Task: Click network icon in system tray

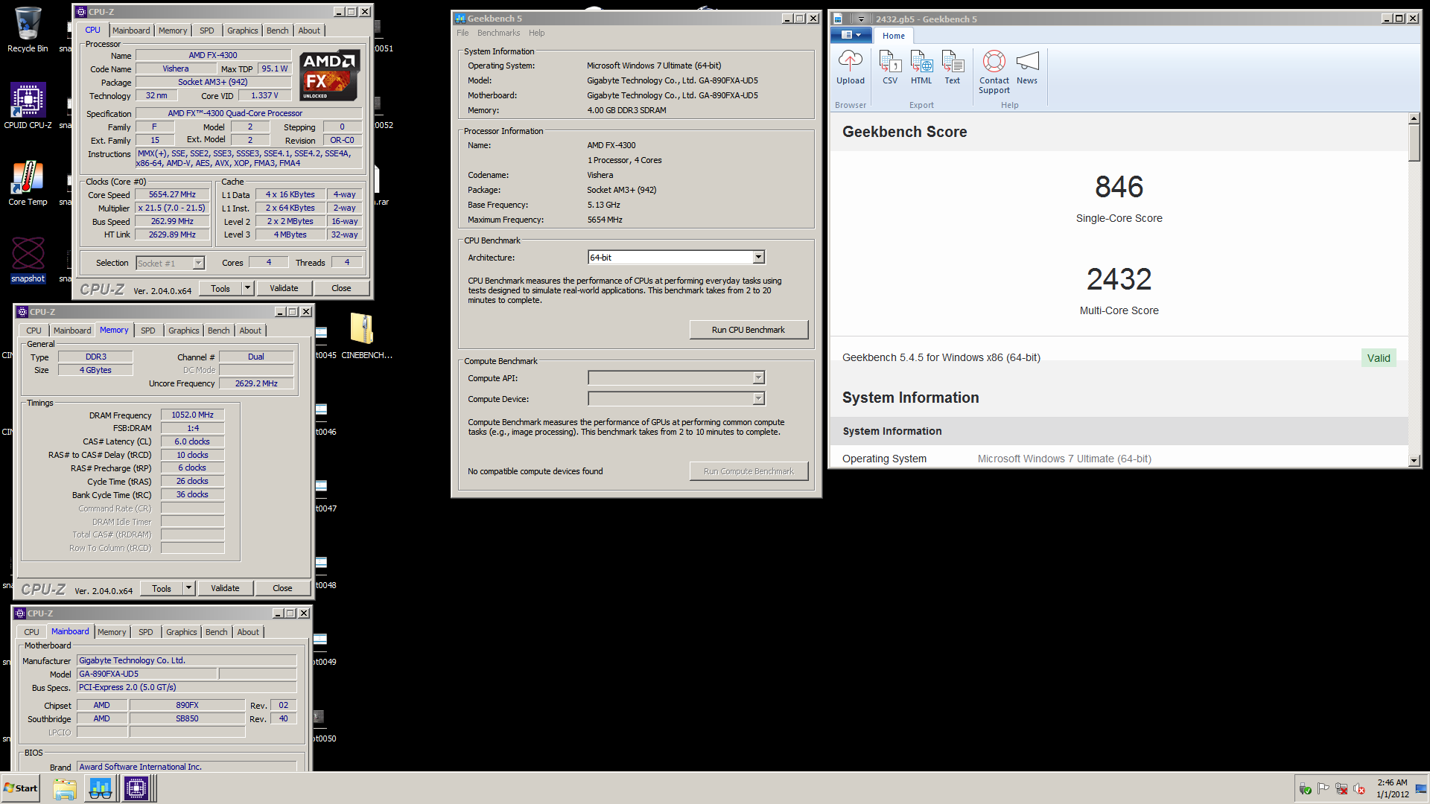Action: 1341,788
